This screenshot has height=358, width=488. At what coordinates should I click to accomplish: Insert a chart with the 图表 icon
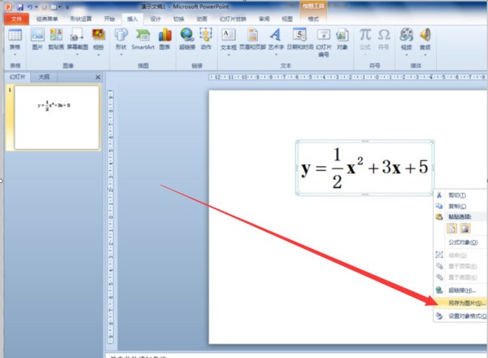point(165,36)
